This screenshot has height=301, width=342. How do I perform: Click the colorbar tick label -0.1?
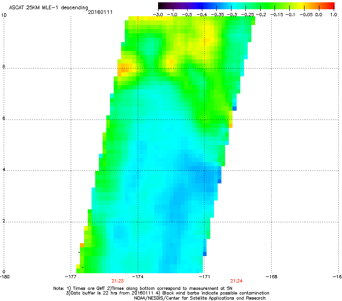(290, 15)
